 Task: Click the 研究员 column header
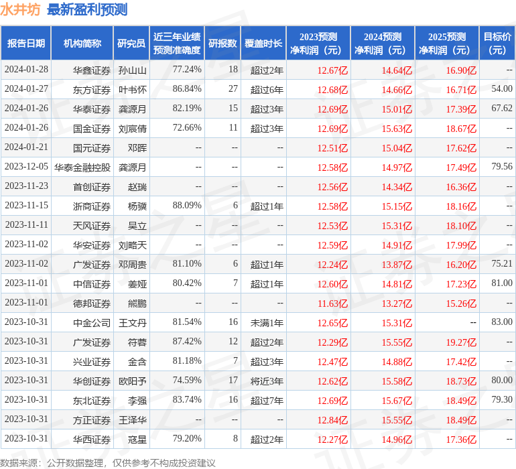coord(131,44)
